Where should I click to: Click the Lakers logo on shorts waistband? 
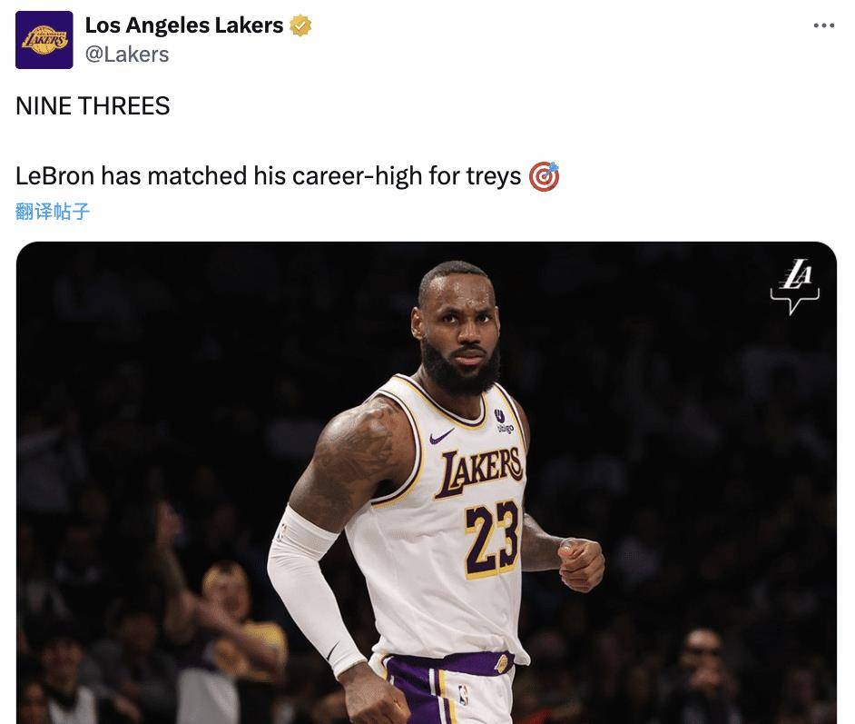point(501,663)
